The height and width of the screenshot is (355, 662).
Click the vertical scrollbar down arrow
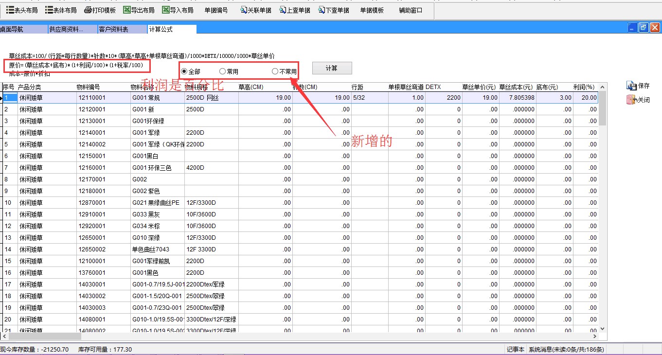point(603,329)
